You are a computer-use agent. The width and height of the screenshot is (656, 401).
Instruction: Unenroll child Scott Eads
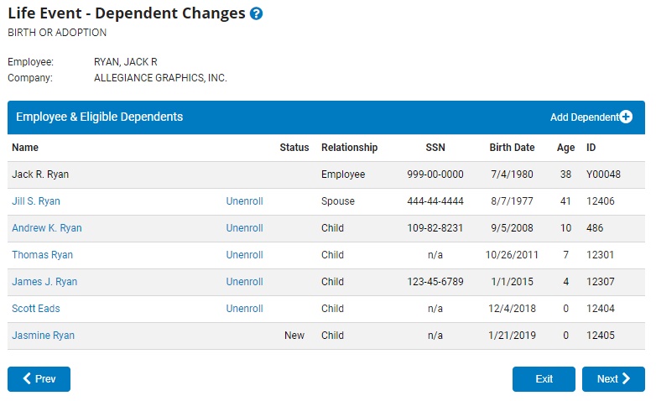(x=244, y=309)
